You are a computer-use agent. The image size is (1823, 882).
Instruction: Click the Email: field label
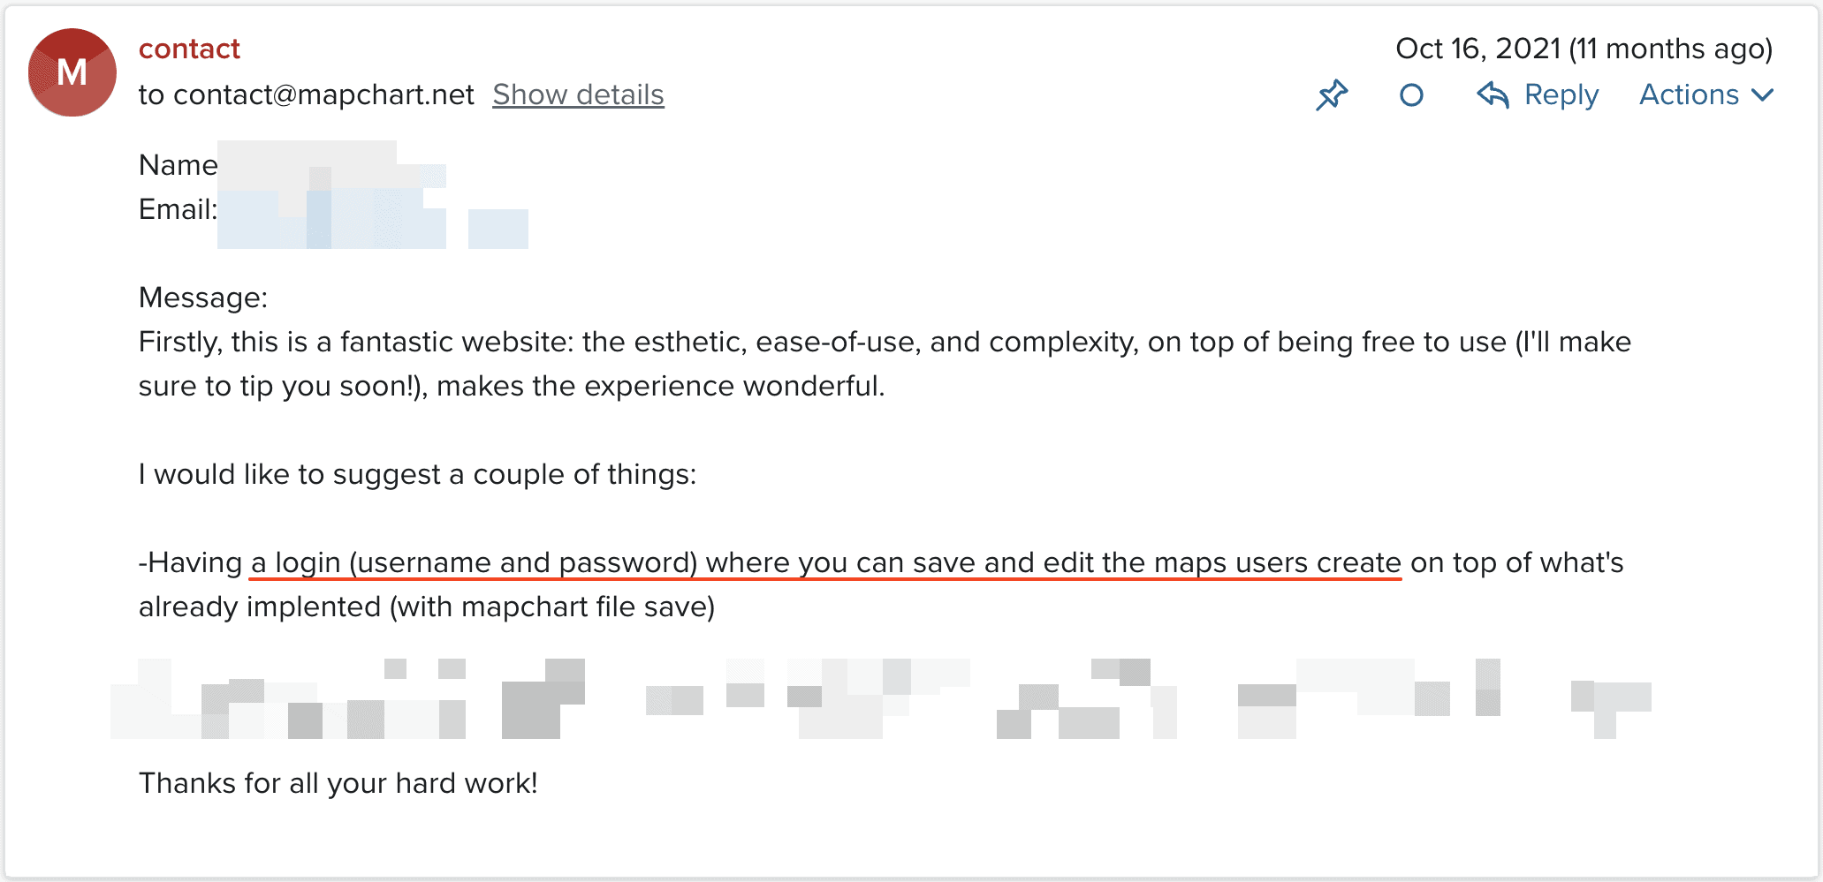pyautogui.click(x=178, y=209)
